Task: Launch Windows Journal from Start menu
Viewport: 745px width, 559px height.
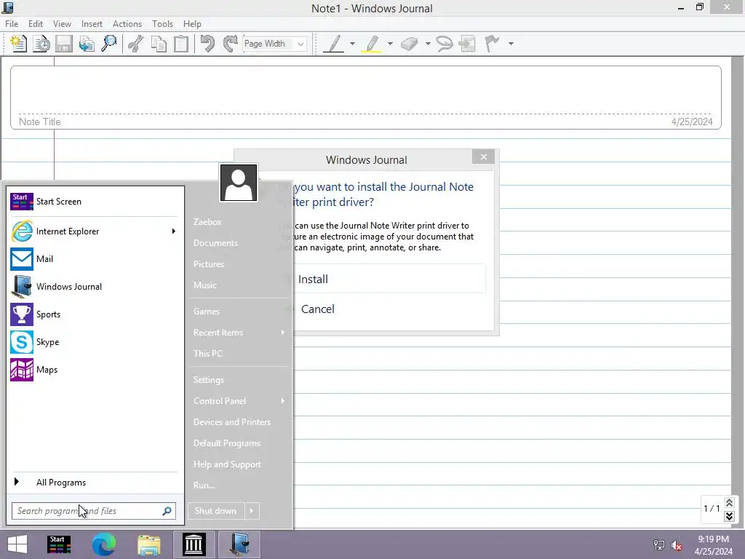Action: pyautogui.click(x=94, y=287)
